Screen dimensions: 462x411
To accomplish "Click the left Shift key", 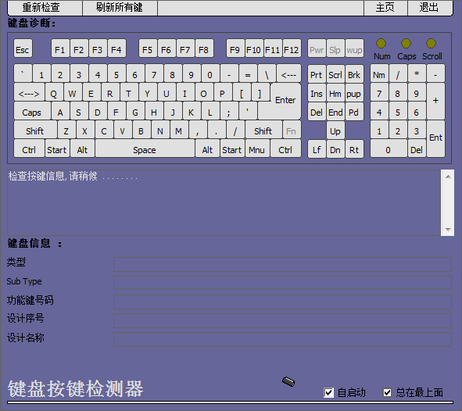I will 35,130.
